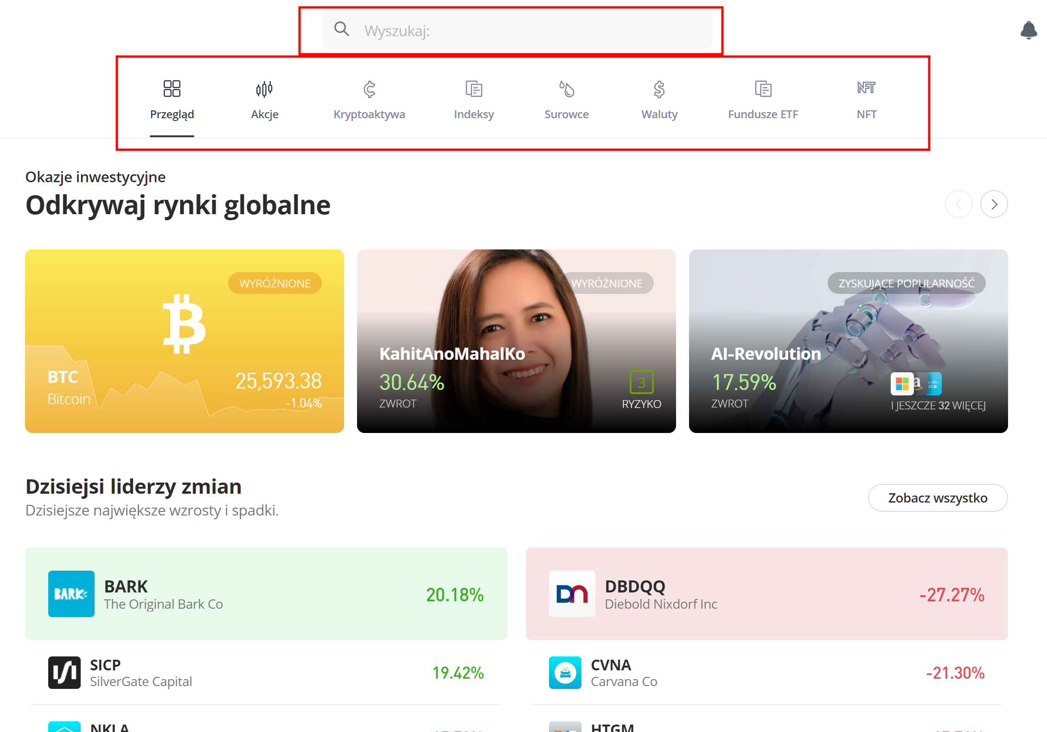Open the AI-Revolution portfolio card
This screenshot has width=1047, height=732.
(x=848, y=341)
